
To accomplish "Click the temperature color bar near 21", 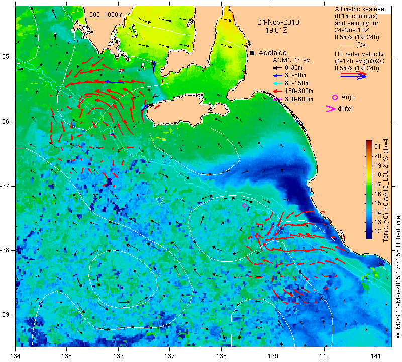I will pos(369,147).
